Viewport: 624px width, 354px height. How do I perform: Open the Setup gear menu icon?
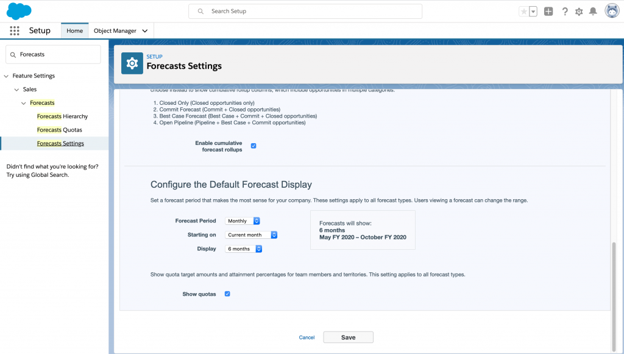579,12
